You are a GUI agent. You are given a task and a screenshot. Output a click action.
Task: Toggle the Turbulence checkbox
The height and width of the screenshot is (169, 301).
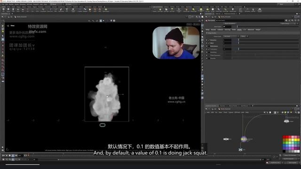[209, 49]
